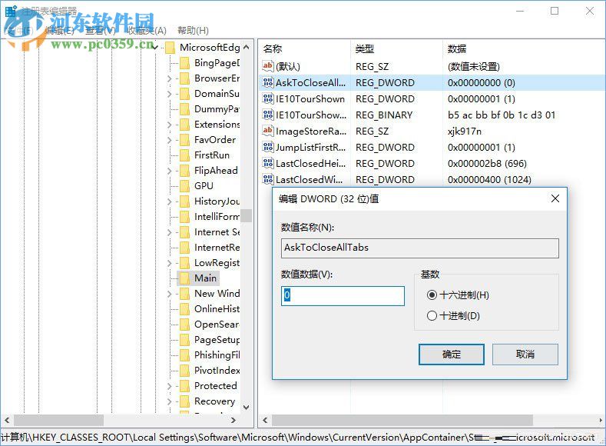Click the PhishingFil folder icon

coord(185,354)
